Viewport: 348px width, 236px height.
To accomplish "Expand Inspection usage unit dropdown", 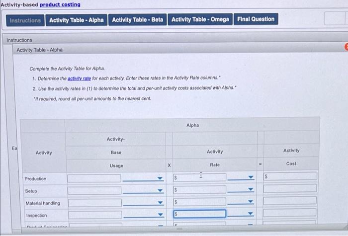I will coord(144,215).
